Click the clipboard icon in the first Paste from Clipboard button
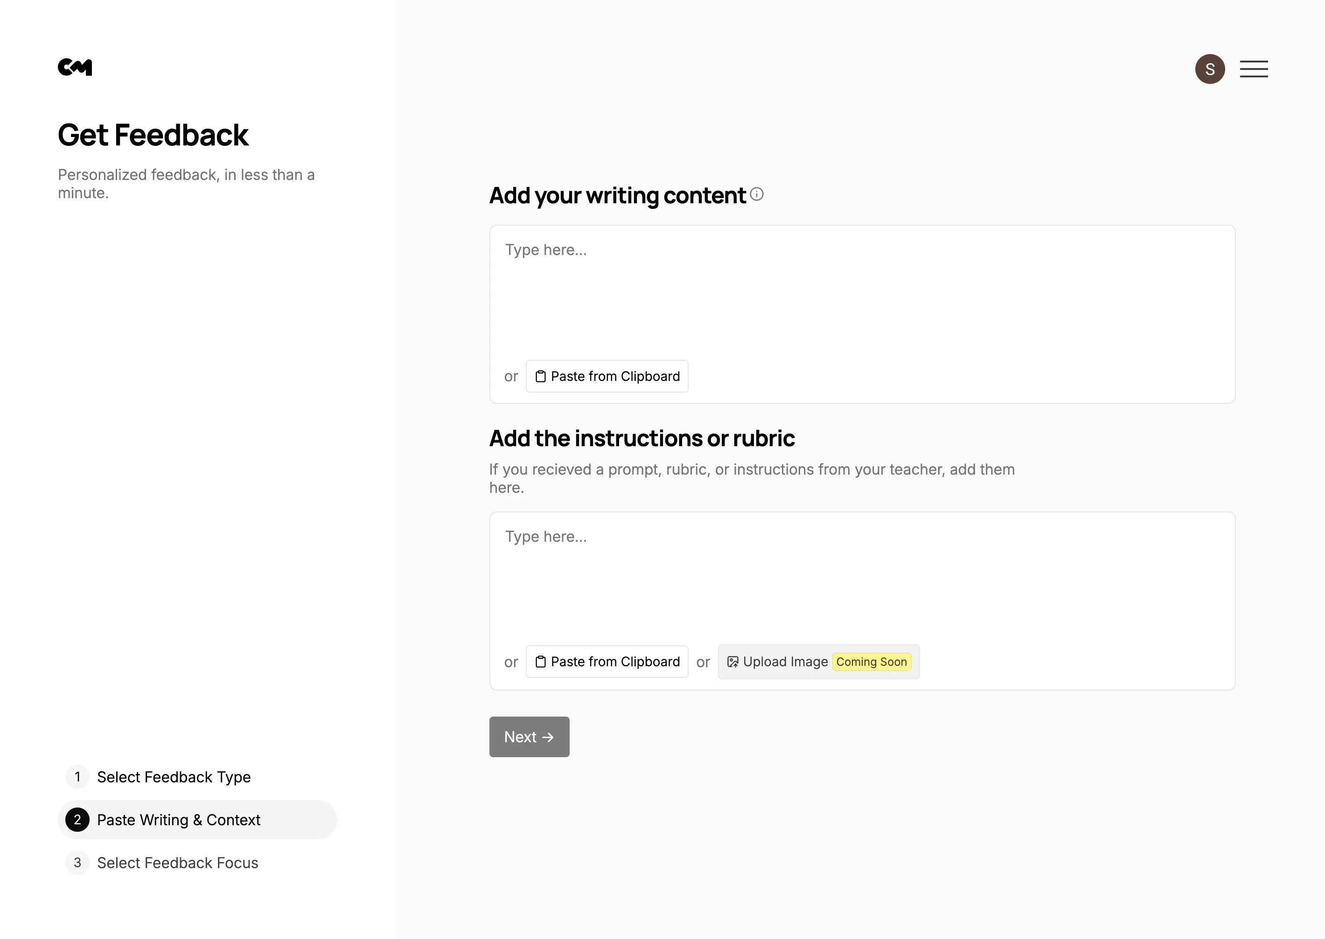 pos(541,376)
